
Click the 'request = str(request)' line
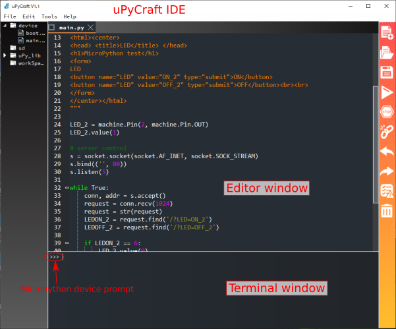pos(123,212)
